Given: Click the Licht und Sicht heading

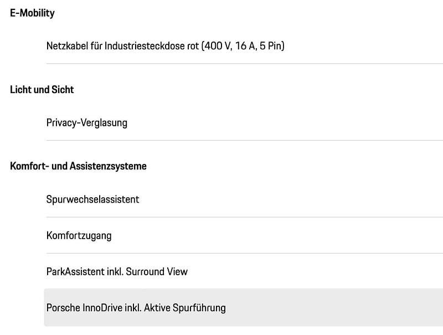Looking at the screenshot, I should coord(42,89).
